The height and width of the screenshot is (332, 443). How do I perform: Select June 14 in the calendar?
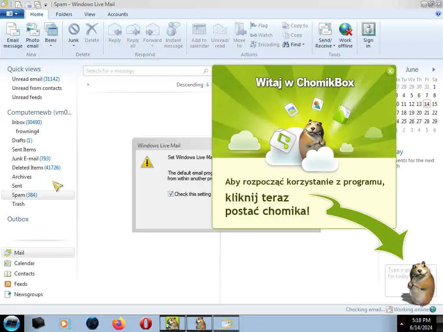pyautogui.click(x=427, y=104)
